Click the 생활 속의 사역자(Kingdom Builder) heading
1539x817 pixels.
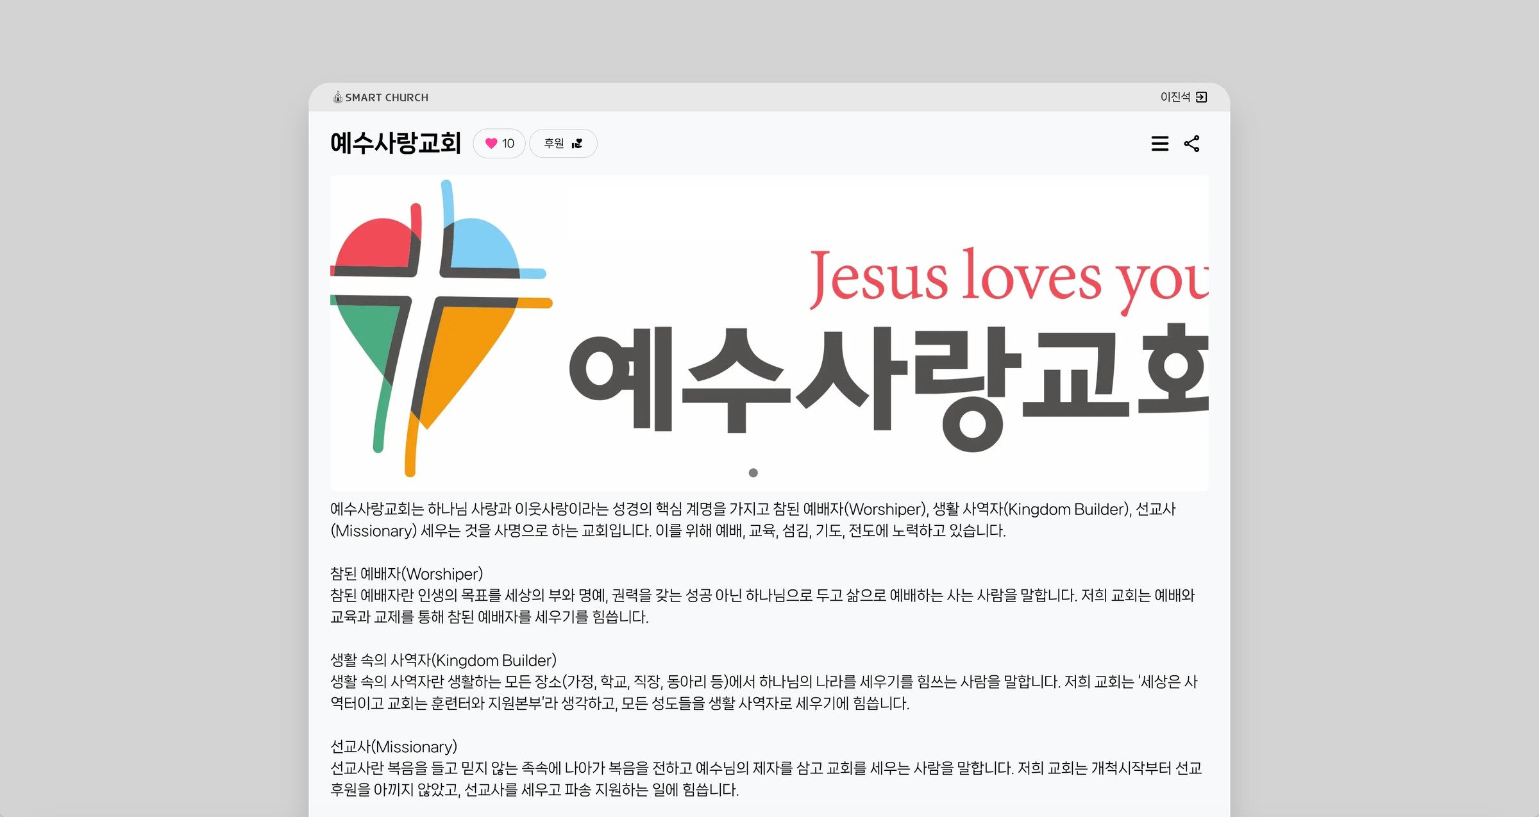tap(443, 661)
